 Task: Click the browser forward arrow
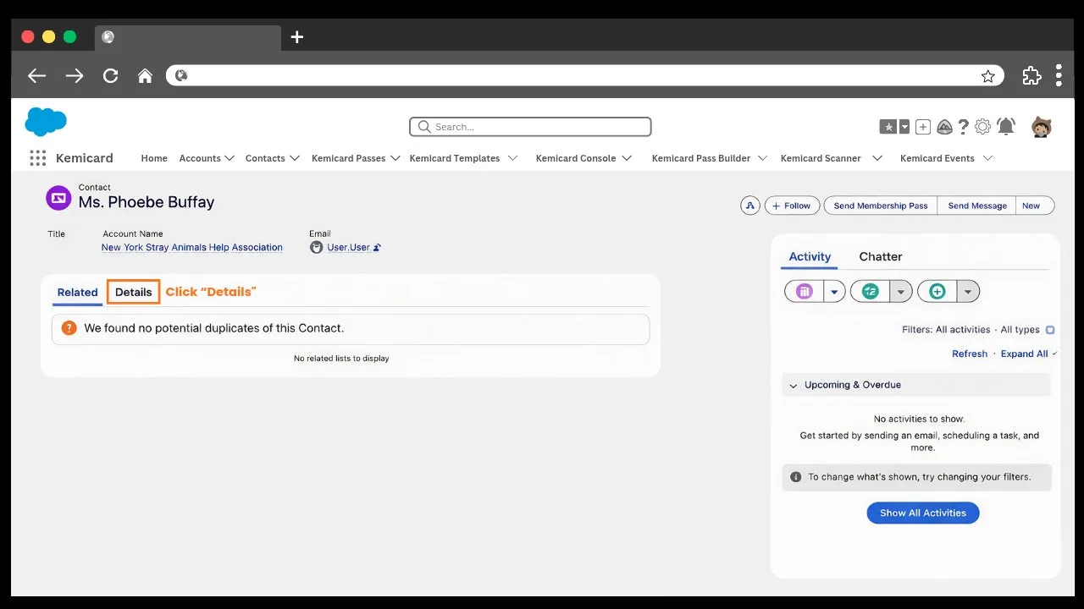tap(75, 76)
